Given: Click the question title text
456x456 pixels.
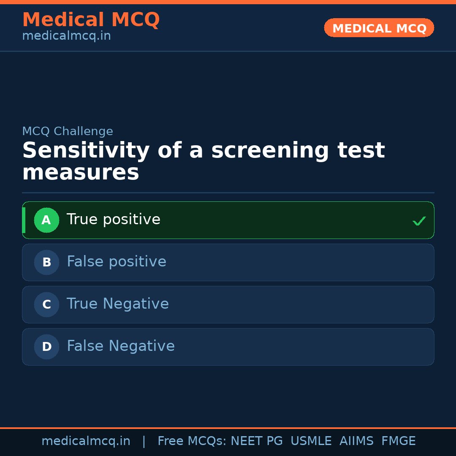Looking at the screenshot, I should [x=204, y=161].
